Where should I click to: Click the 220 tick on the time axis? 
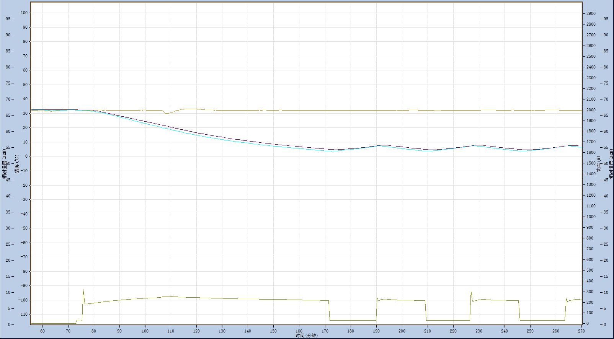coord(453,331)
